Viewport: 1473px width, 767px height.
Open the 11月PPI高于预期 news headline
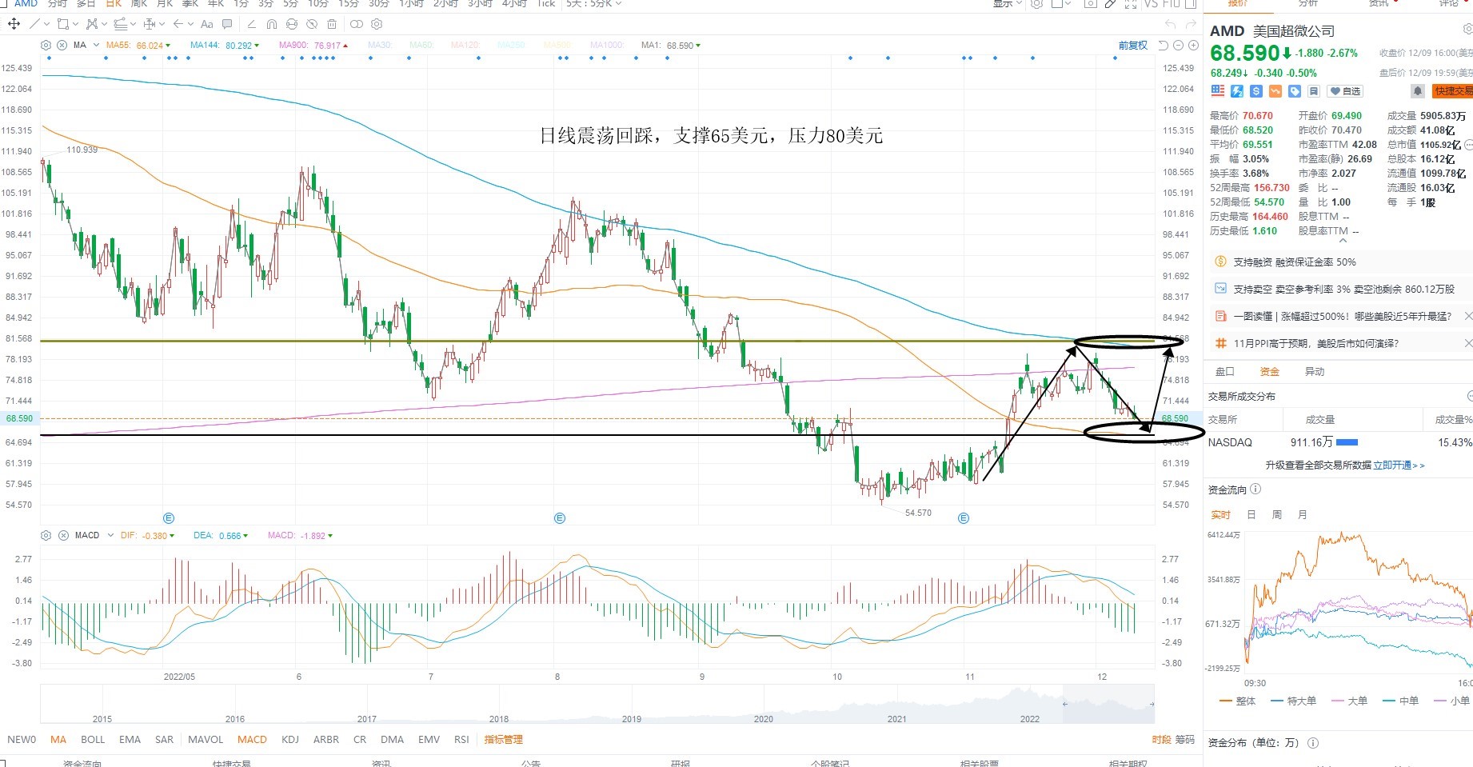pyautogui.click(x=1316, y=343)
